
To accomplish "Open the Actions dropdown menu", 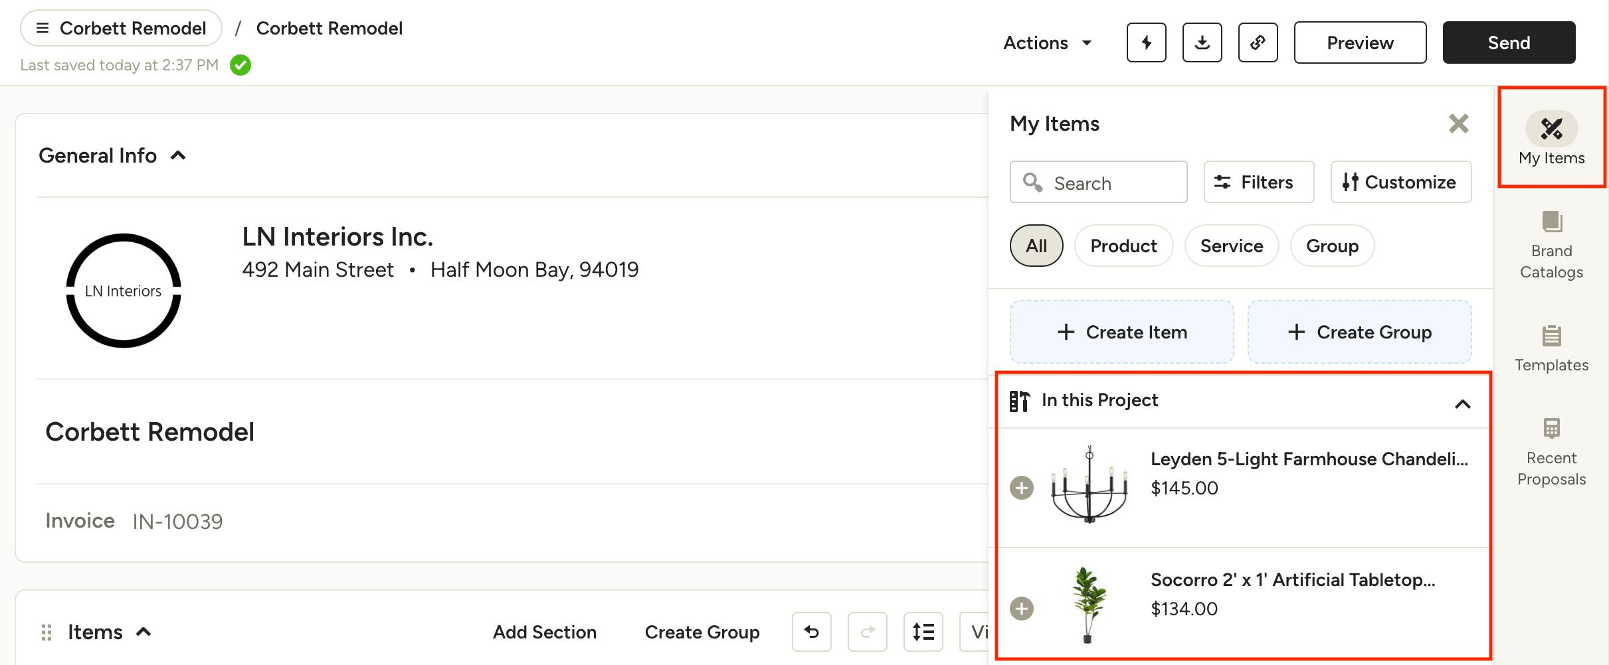I will pos(1048,43).
